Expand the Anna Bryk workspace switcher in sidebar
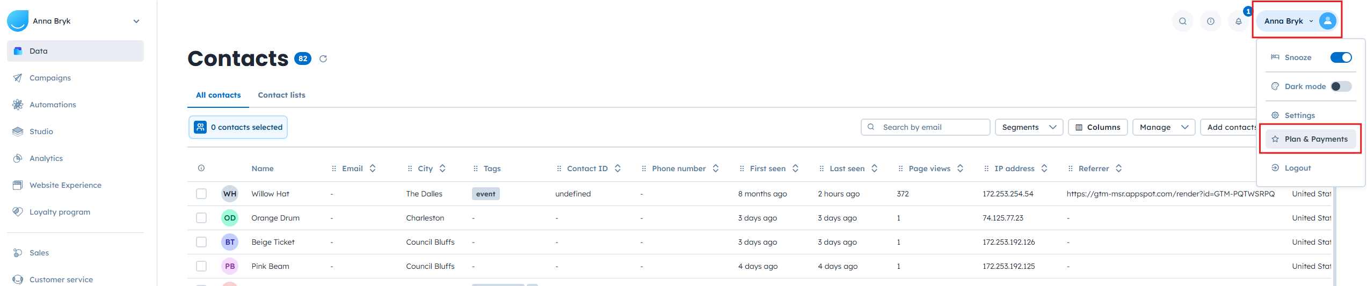This screenshot has width=1367, height=286. pyautogui.click(x=136, y=21)
